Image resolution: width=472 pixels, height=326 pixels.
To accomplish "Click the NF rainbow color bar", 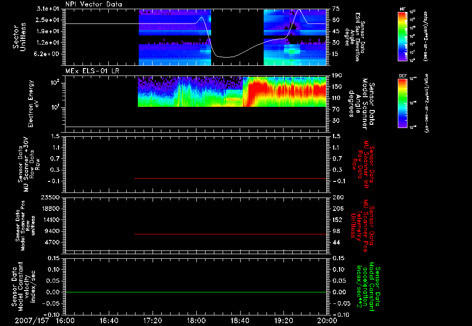I will [x=403, y=36].
